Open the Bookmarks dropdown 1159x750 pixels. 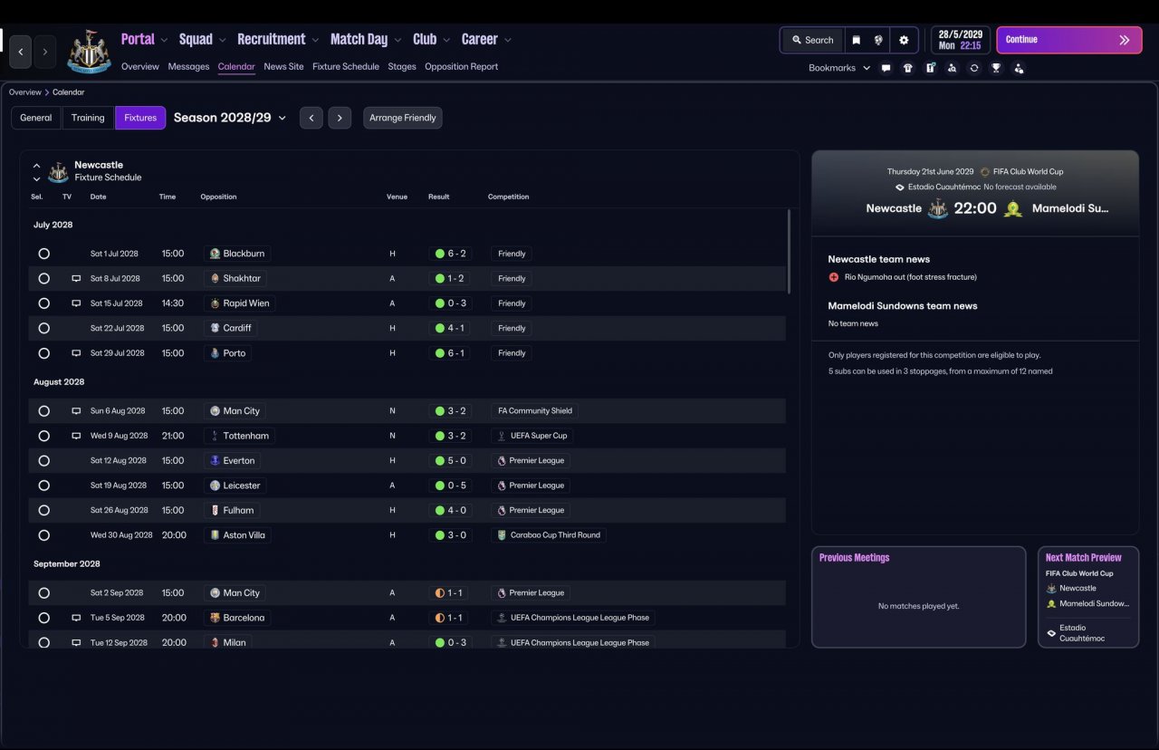[x=839, y=68]
